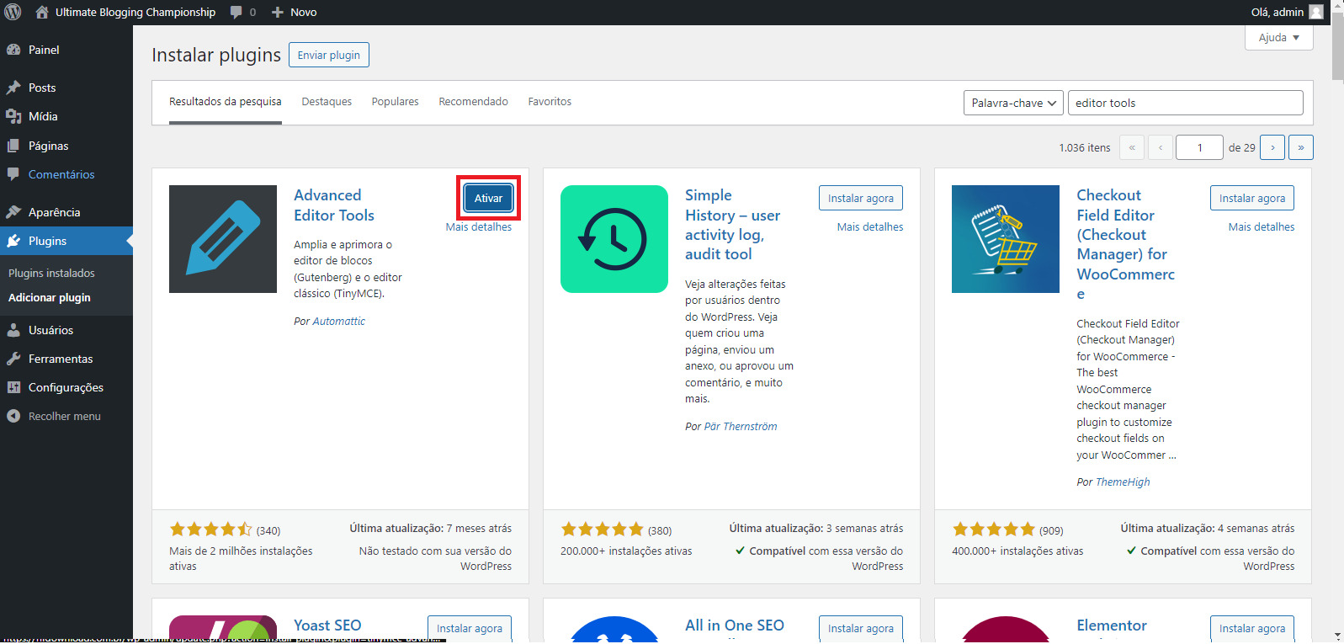Open Mais detalhes for Advanced Editor Tools
Image resolution: width=1344 pixels, height=644 pixels.
pos(479,227)
